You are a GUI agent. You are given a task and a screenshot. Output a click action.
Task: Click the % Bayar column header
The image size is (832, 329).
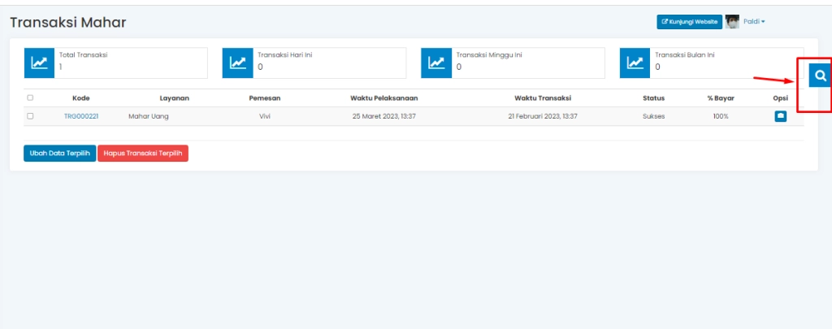[x=721, y=98]
